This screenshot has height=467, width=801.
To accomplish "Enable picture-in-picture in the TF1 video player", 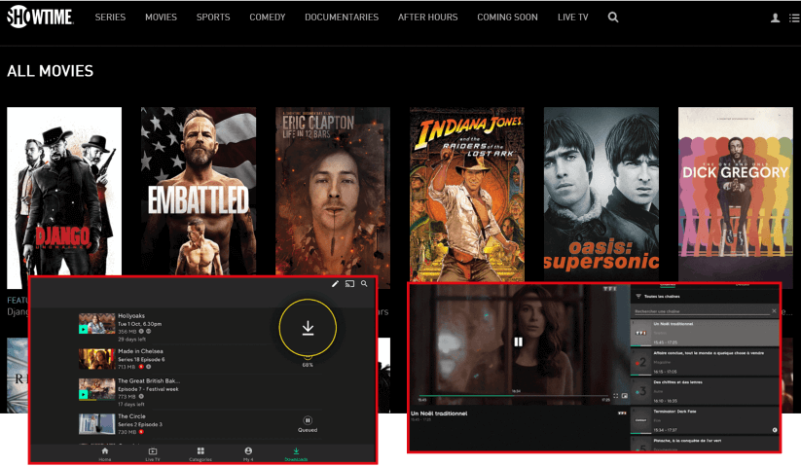I will 624,396.
